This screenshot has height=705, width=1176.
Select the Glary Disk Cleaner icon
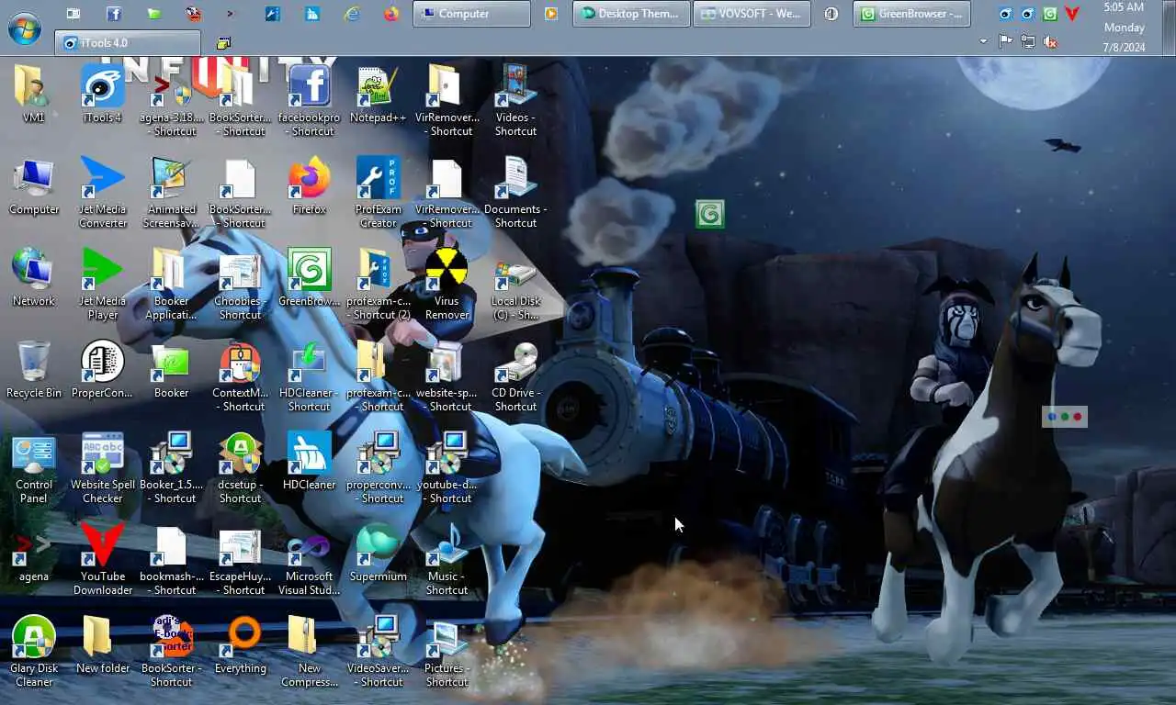(34, 651)
